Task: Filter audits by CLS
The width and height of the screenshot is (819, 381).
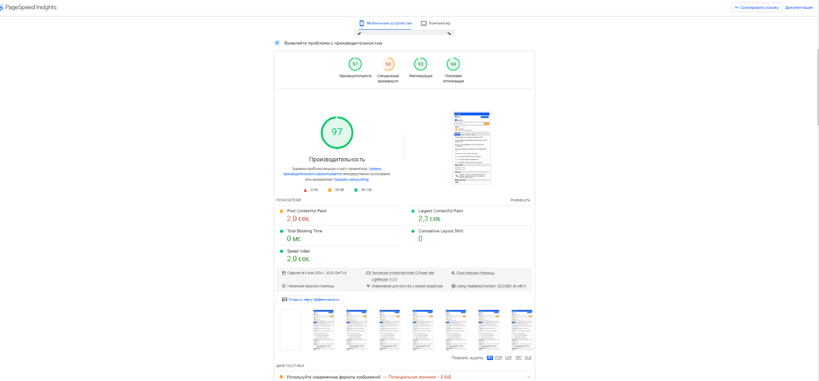Action: 528,358
